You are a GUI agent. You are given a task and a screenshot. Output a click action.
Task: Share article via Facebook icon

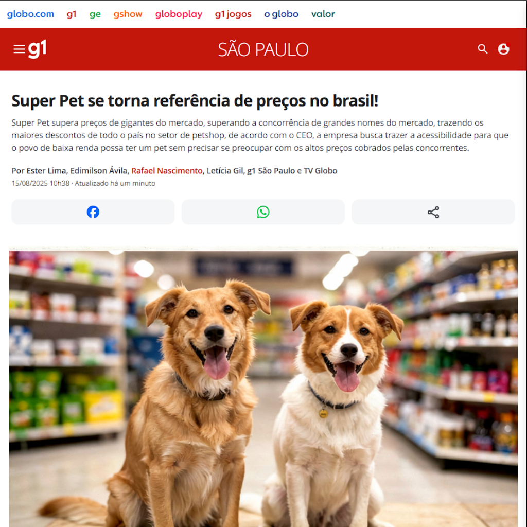click(x=93, y=212)
